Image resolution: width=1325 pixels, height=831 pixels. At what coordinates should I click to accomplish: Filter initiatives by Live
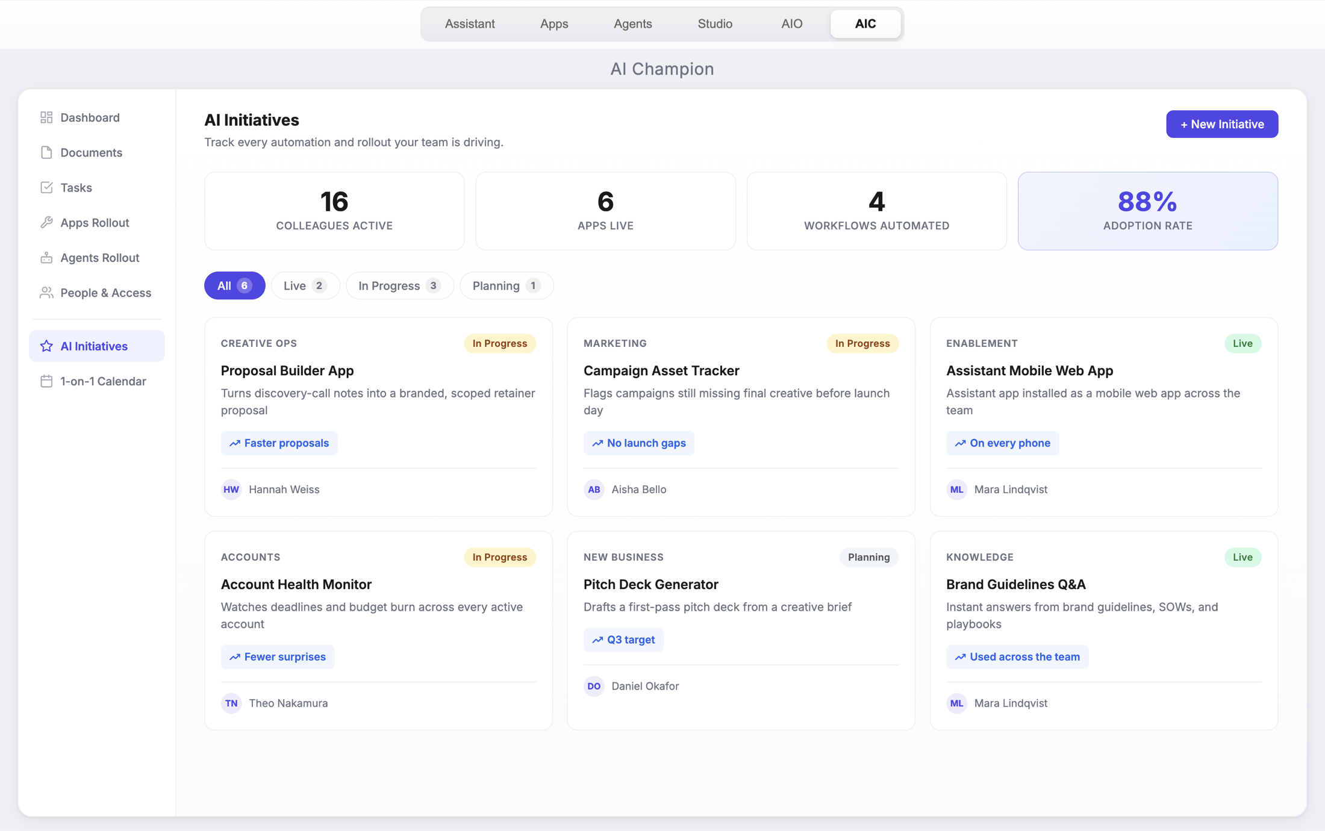[305, 285]
